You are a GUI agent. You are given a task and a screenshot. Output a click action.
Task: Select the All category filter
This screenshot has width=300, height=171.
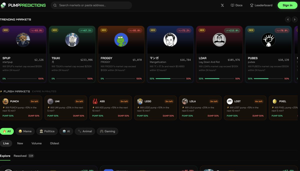pos(7,131)
